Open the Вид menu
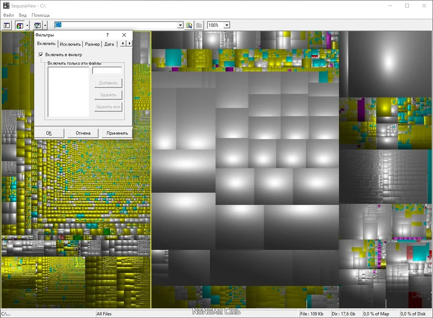Screen dimensions: 433x318 [23, 15]
